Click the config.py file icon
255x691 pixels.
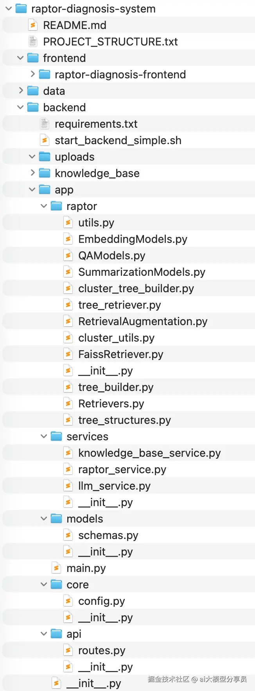click(68, 601)
